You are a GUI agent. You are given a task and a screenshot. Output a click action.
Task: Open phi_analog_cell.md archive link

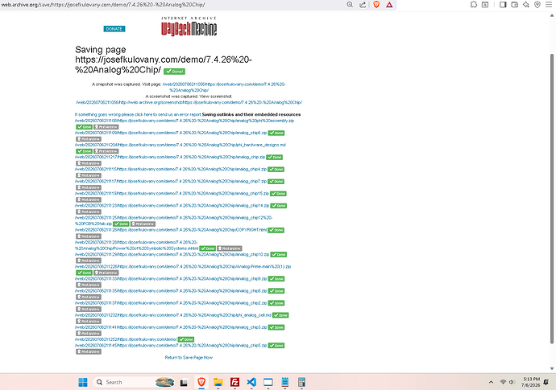(x=173, y=315)
